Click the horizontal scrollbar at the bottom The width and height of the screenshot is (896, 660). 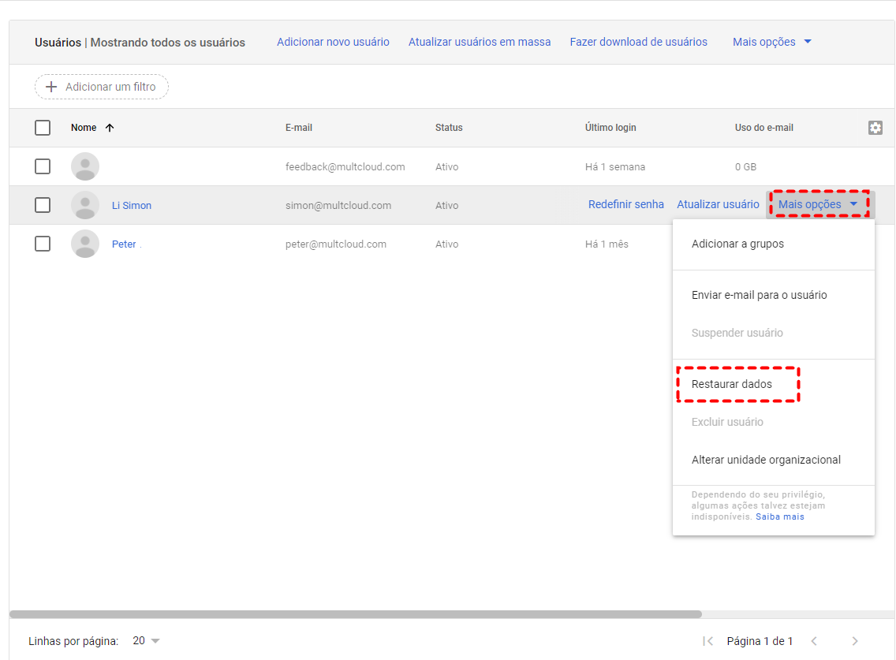click(x=355, y=613)
